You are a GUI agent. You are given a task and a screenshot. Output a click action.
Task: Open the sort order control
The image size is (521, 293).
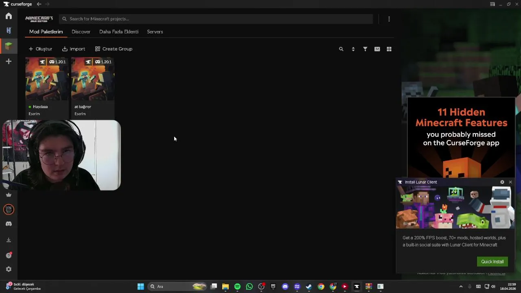353,49
